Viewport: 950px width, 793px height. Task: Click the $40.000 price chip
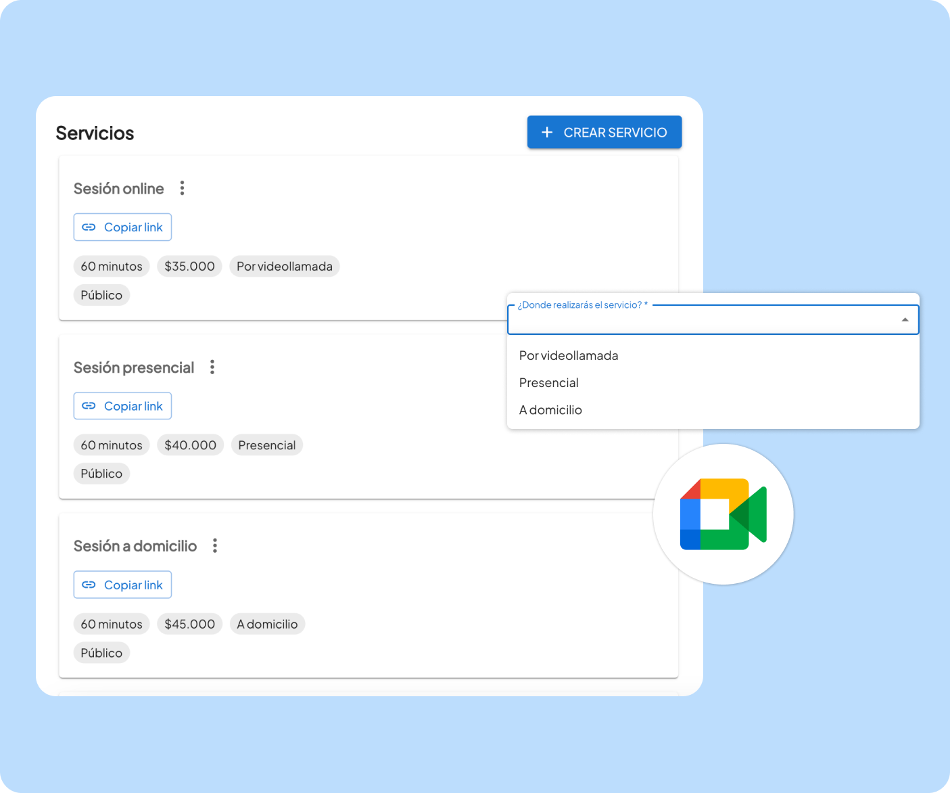(190, 445)
